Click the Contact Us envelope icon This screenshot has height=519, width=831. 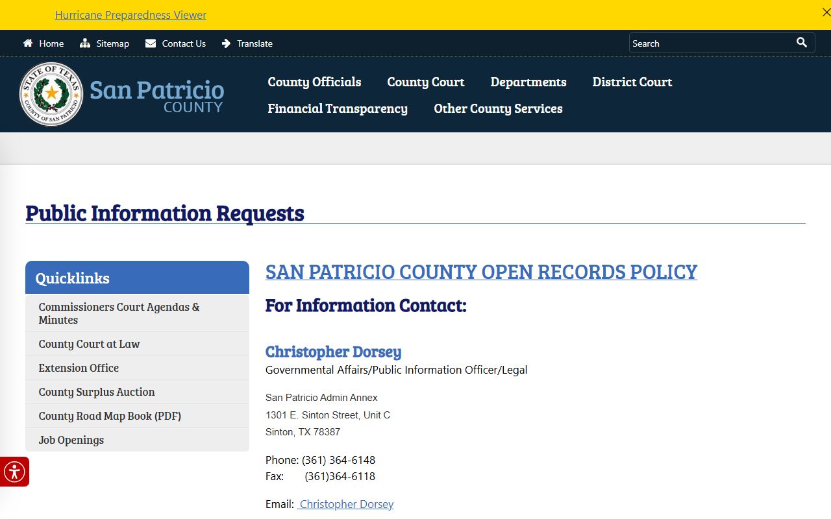(x=151, y=43)
